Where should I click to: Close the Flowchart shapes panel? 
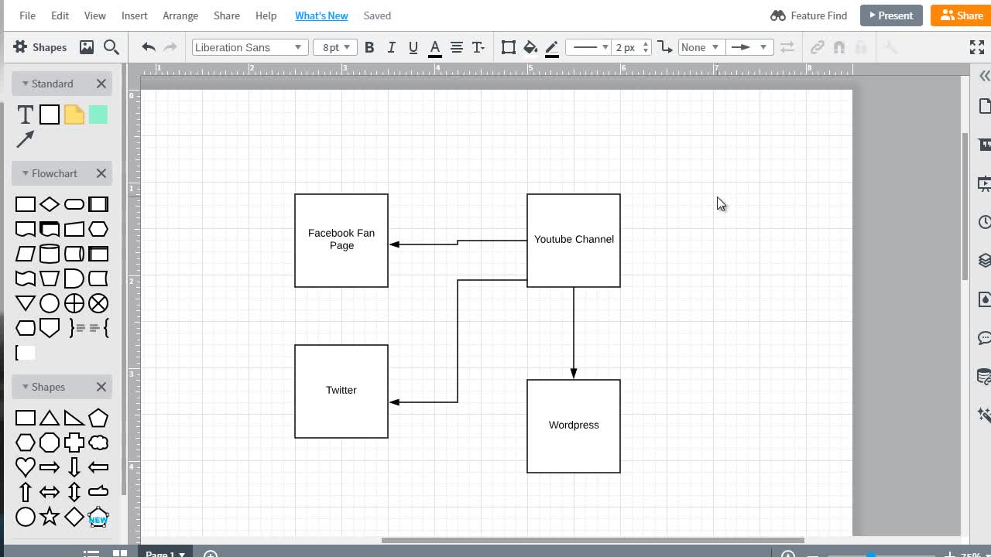pyautogui.click(x=101, y=173)
